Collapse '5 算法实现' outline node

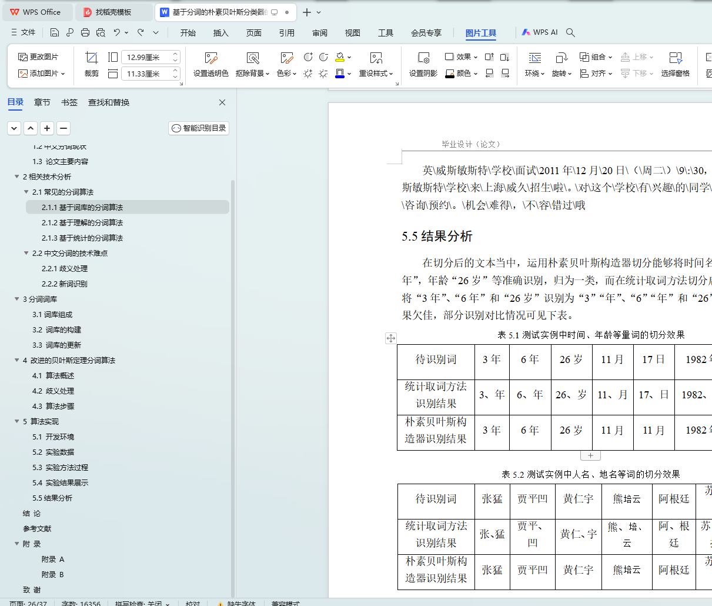[x=16, y=421]
